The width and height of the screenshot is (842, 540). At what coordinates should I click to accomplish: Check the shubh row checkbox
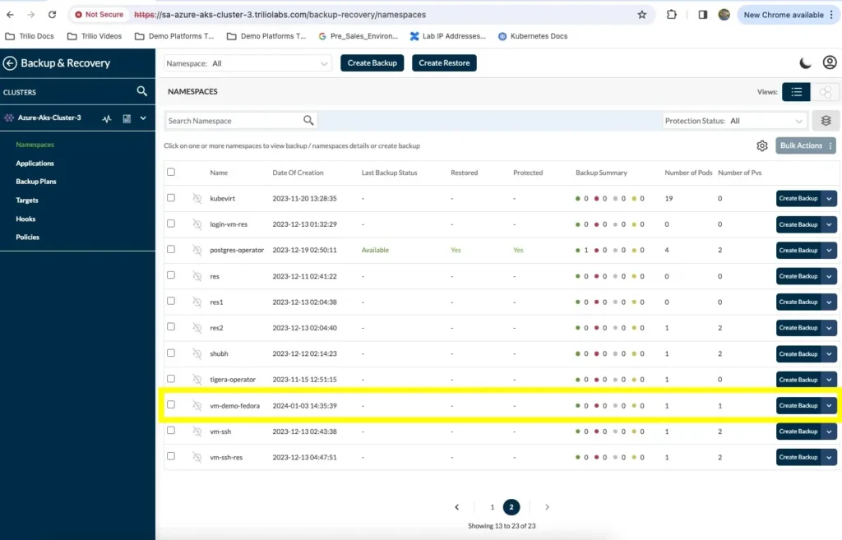(x=171, y=353)
